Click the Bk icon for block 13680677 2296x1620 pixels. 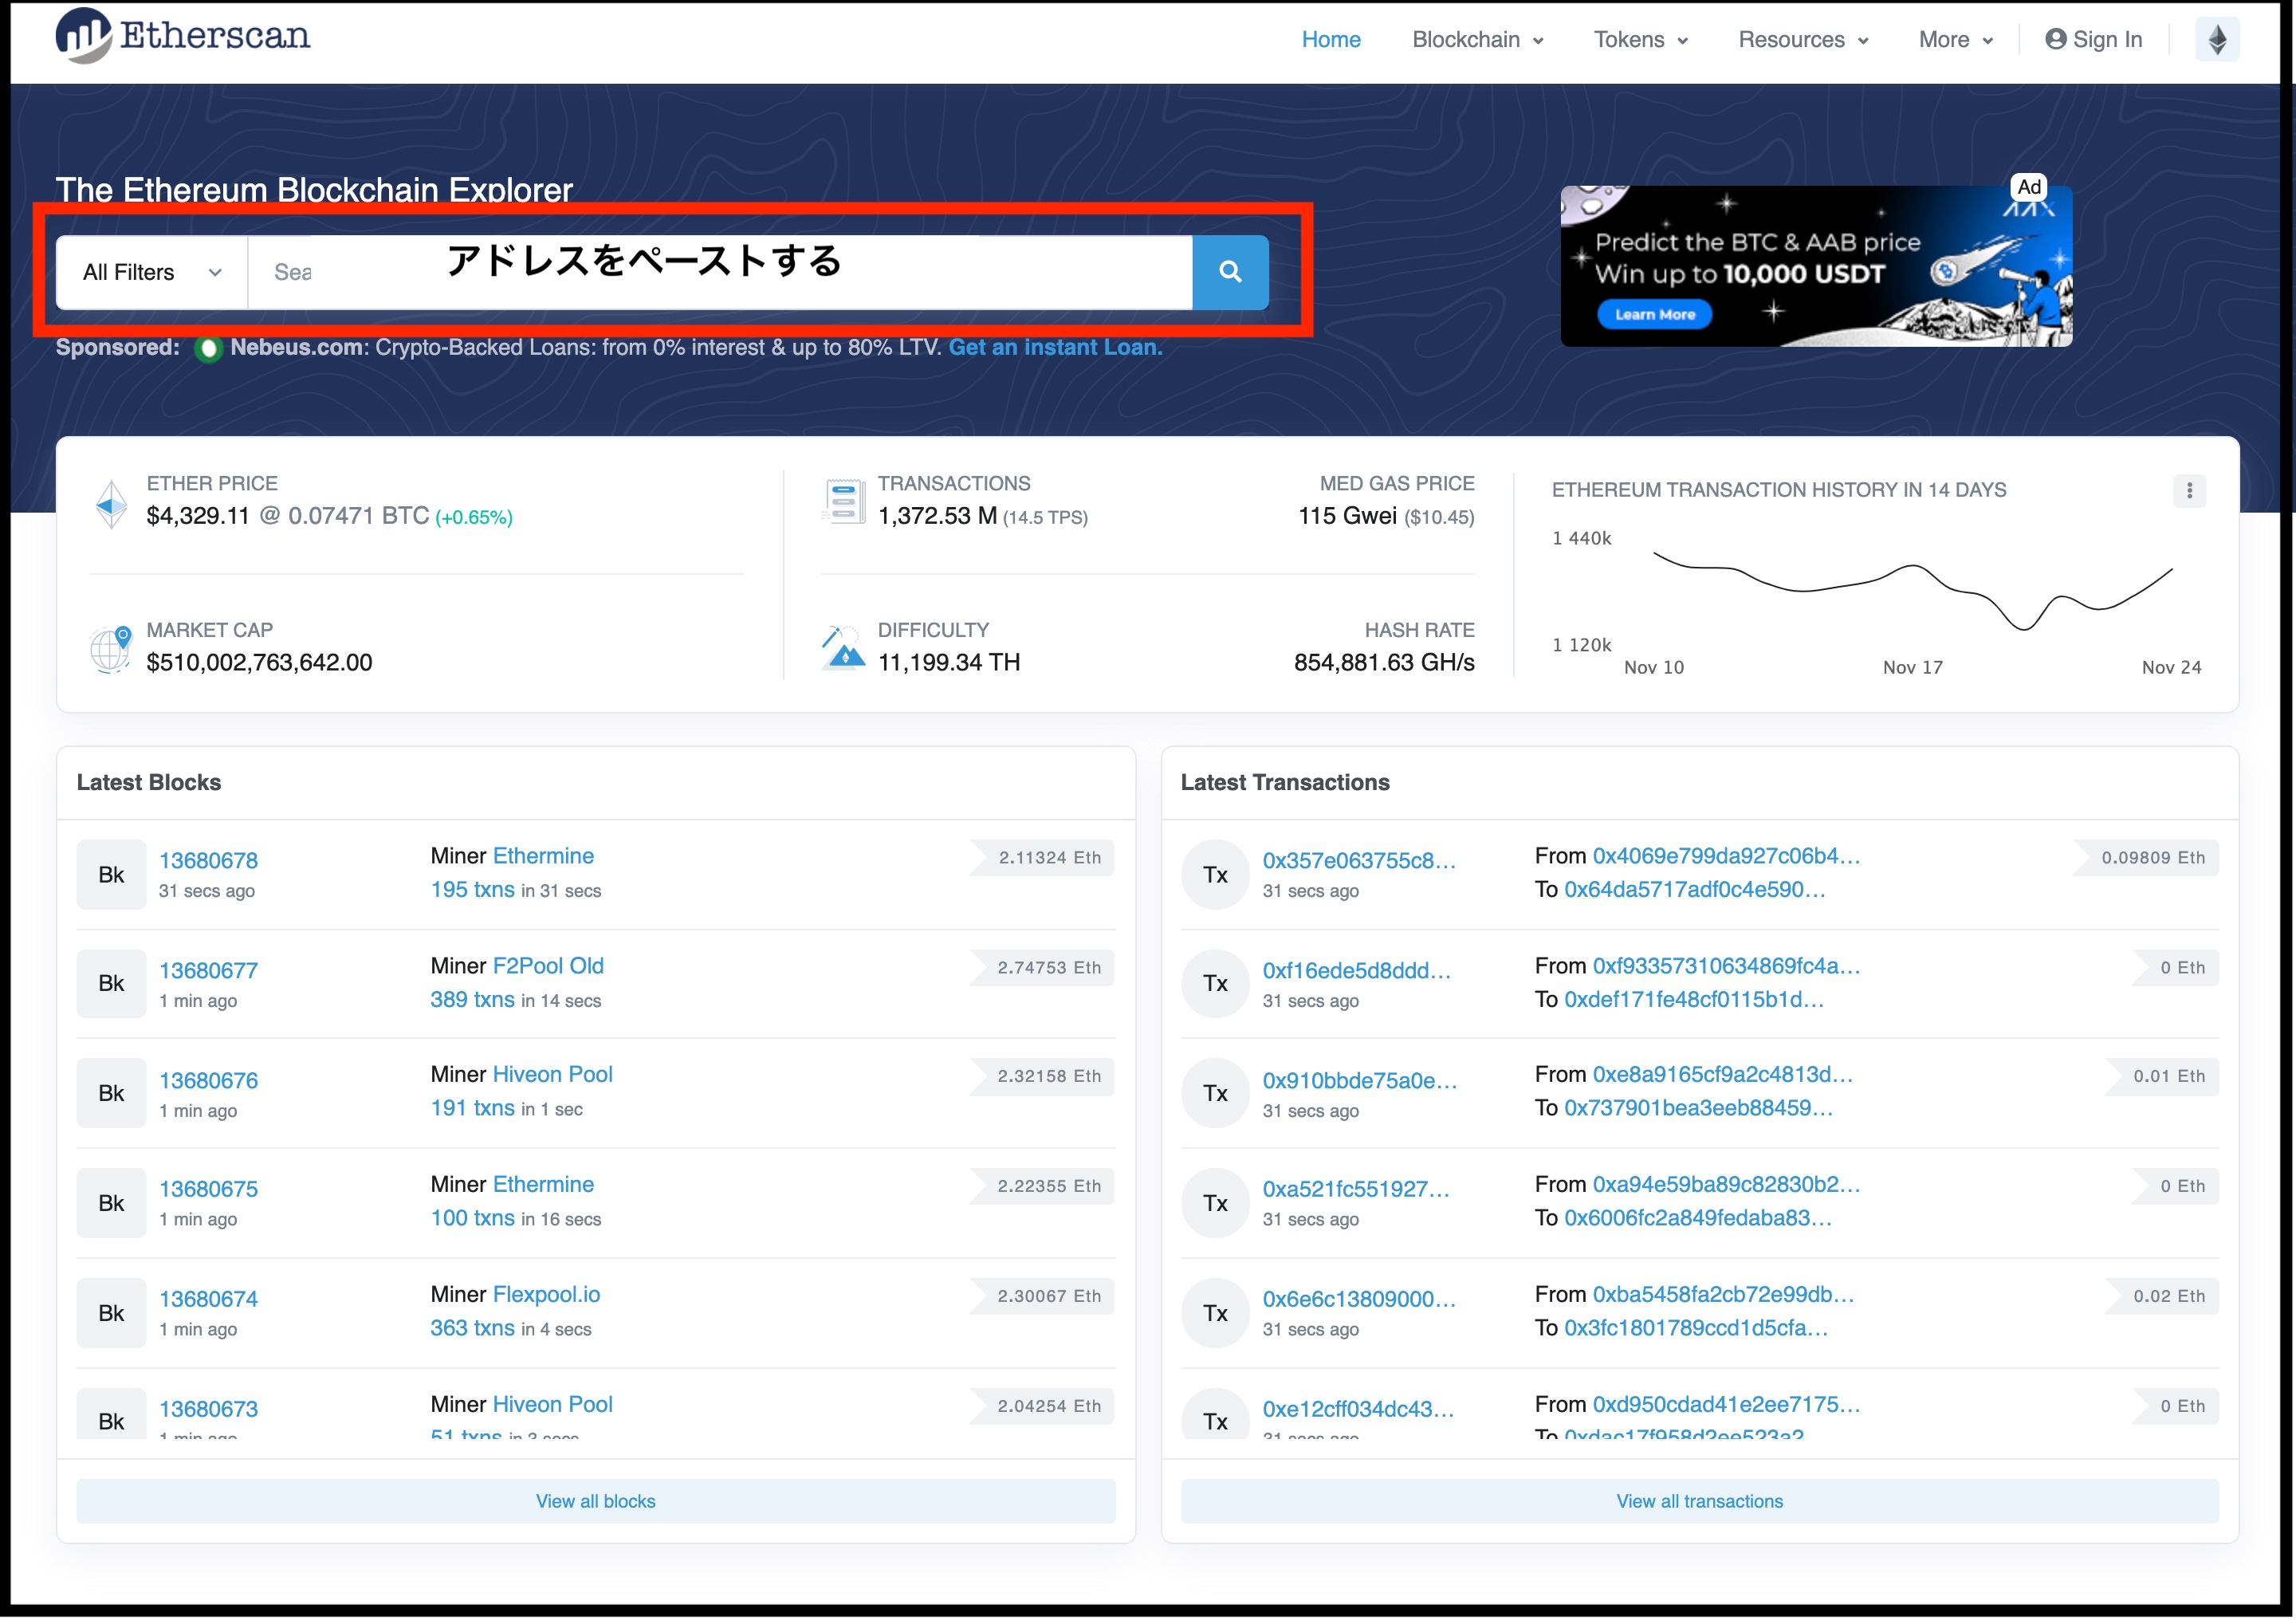tap(111, 984)
